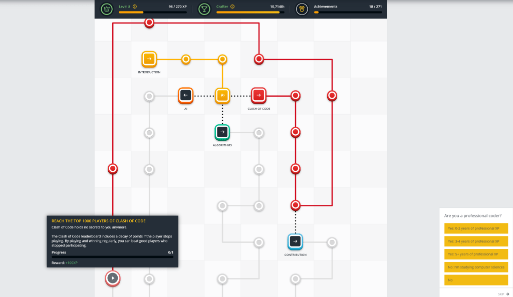The height and width of the screenshot is (297, 513).
Task: Click the Crafter trophy icon
Action: [204, 9]
